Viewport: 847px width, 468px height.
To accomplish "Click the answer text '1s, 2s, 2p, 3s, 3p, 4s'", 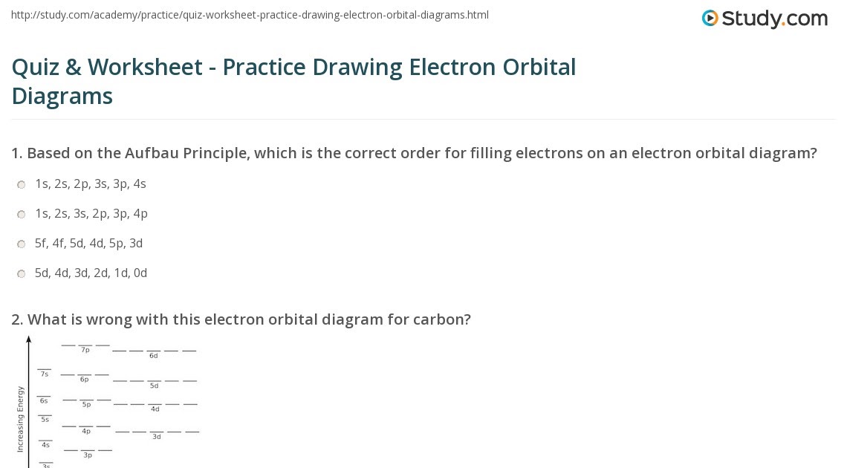I will click(x=91, y=183).
